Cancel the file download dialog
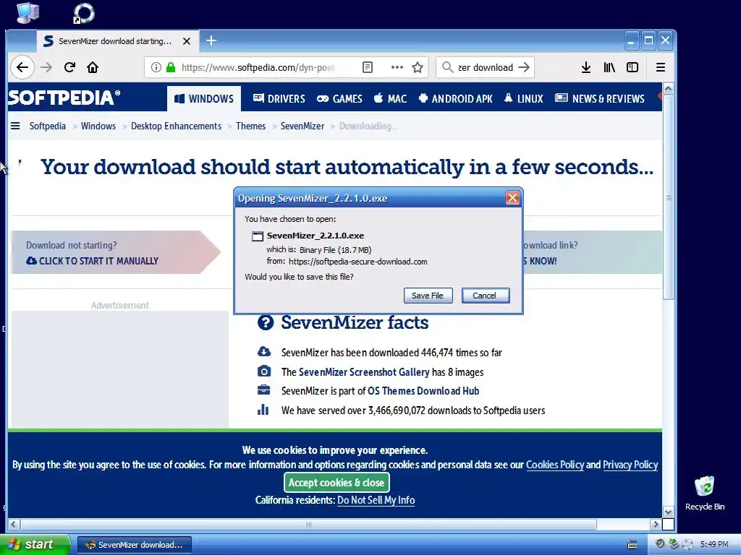741x555 pixels. (485, 296)
